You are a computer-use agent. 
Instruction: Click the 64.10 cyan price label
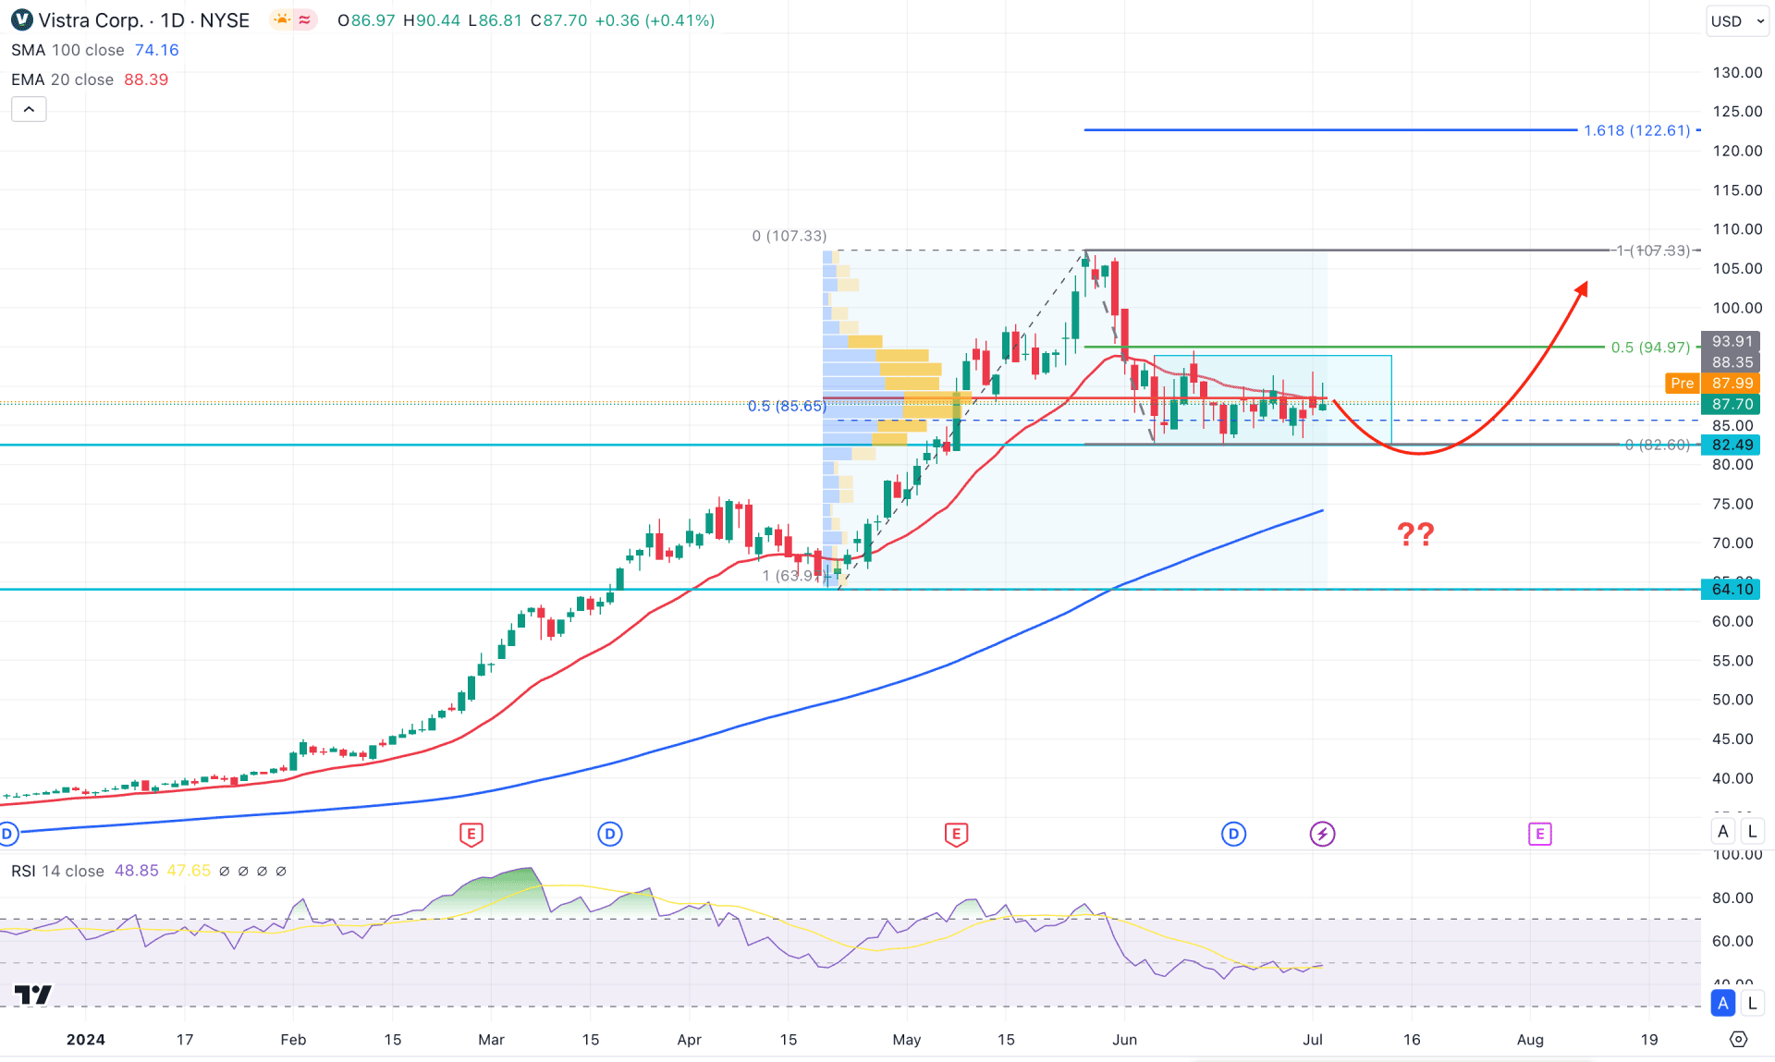pyautogui.click(x=1731, y=589)
